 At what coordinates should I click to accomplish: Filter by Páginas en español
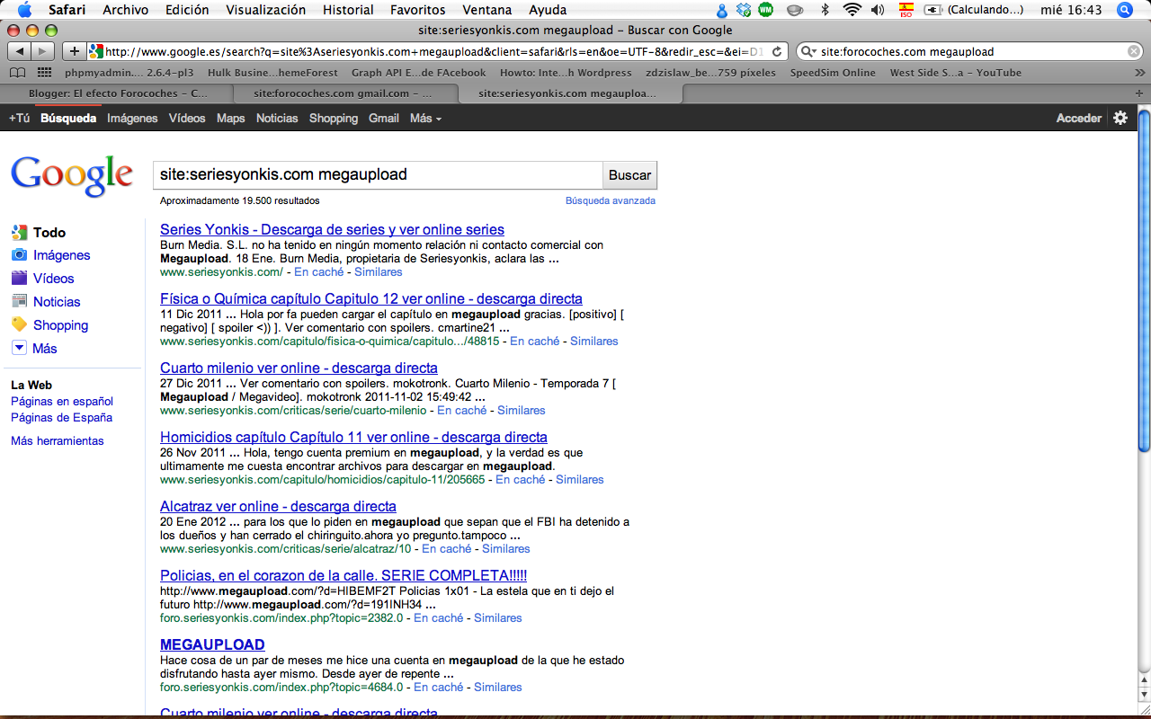coord(62,402)
